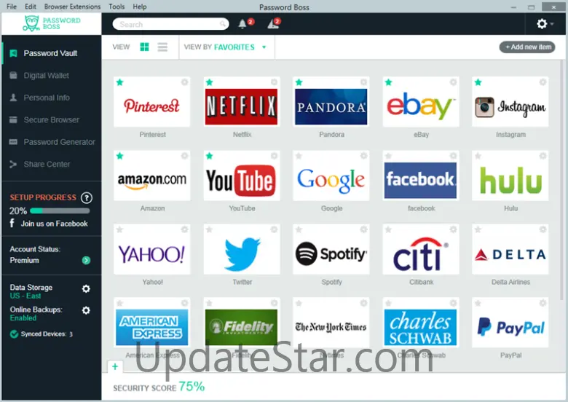Viewport: 568px width, 402px height.
Task: Open the gear on the Twitter tile
Action: 274,229
